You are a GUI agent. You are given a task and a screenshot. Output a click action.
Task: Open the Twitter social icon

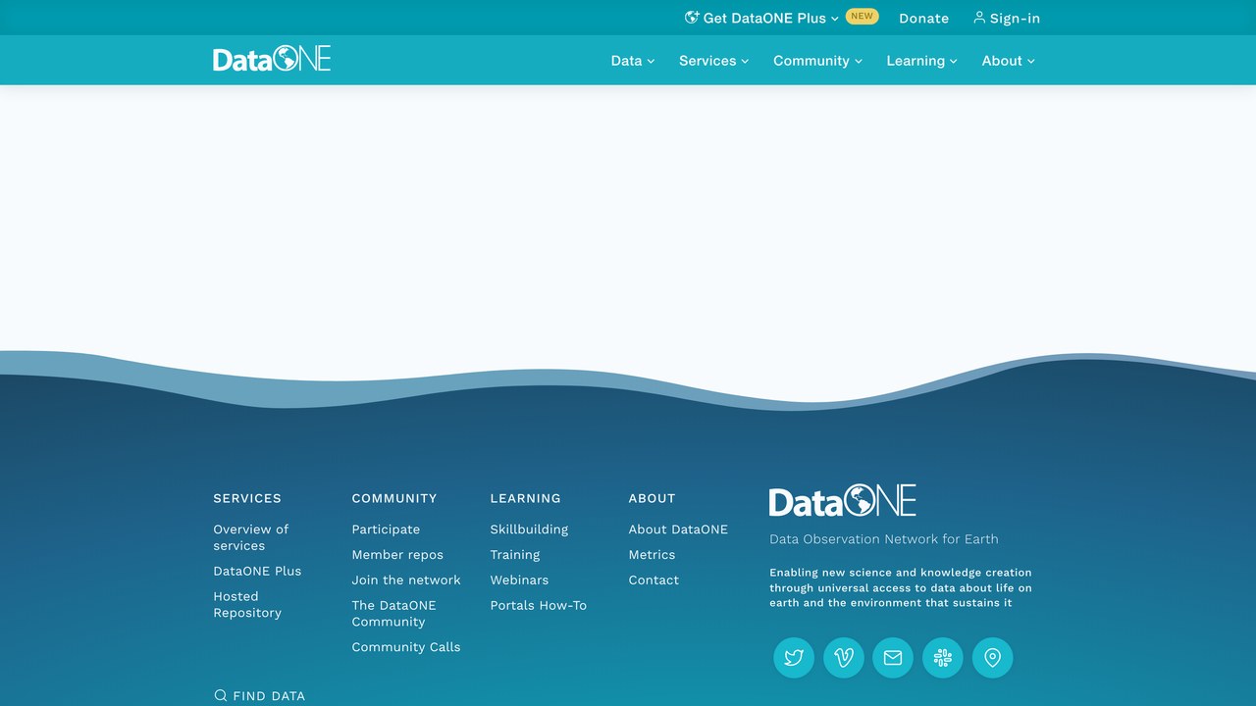[x=794, y=657]
